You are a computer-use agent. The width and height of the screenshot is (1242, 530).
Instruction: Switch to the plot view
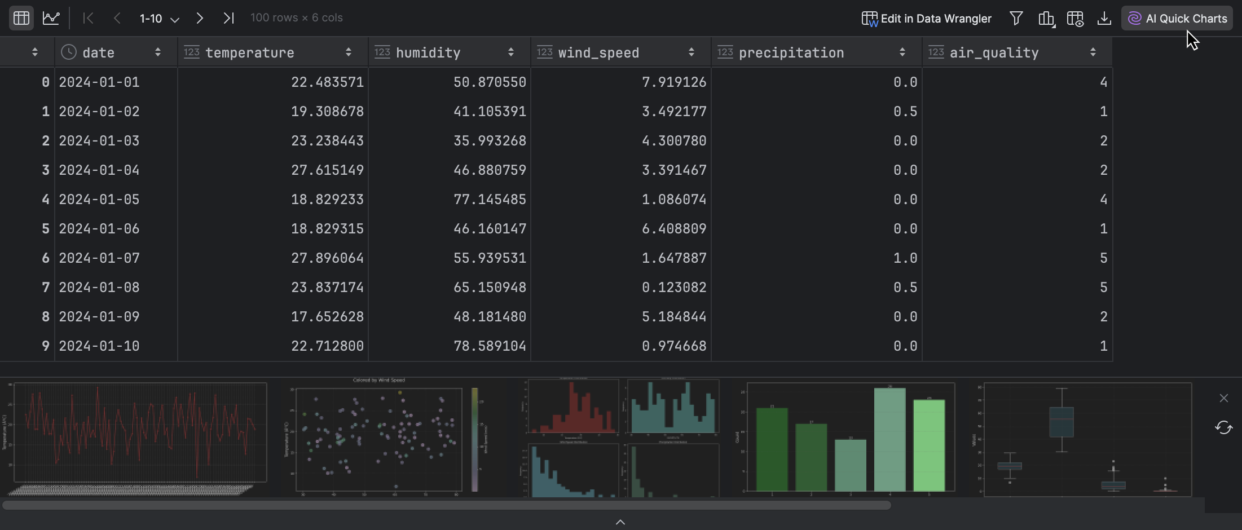pyautogui.click(x=51, y=17)
